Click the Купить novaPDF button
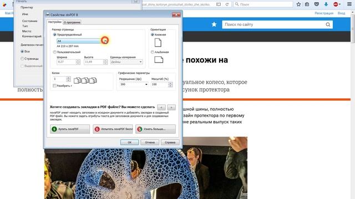Image resolution: width=355 pixels, height=199 pixels. click(x=70, y=129)
